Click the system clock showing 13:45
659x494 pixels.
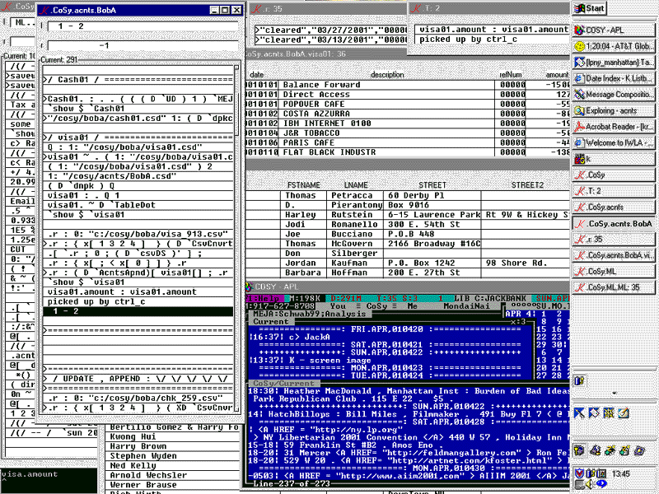pyautogui.click(x=621, y=474)
